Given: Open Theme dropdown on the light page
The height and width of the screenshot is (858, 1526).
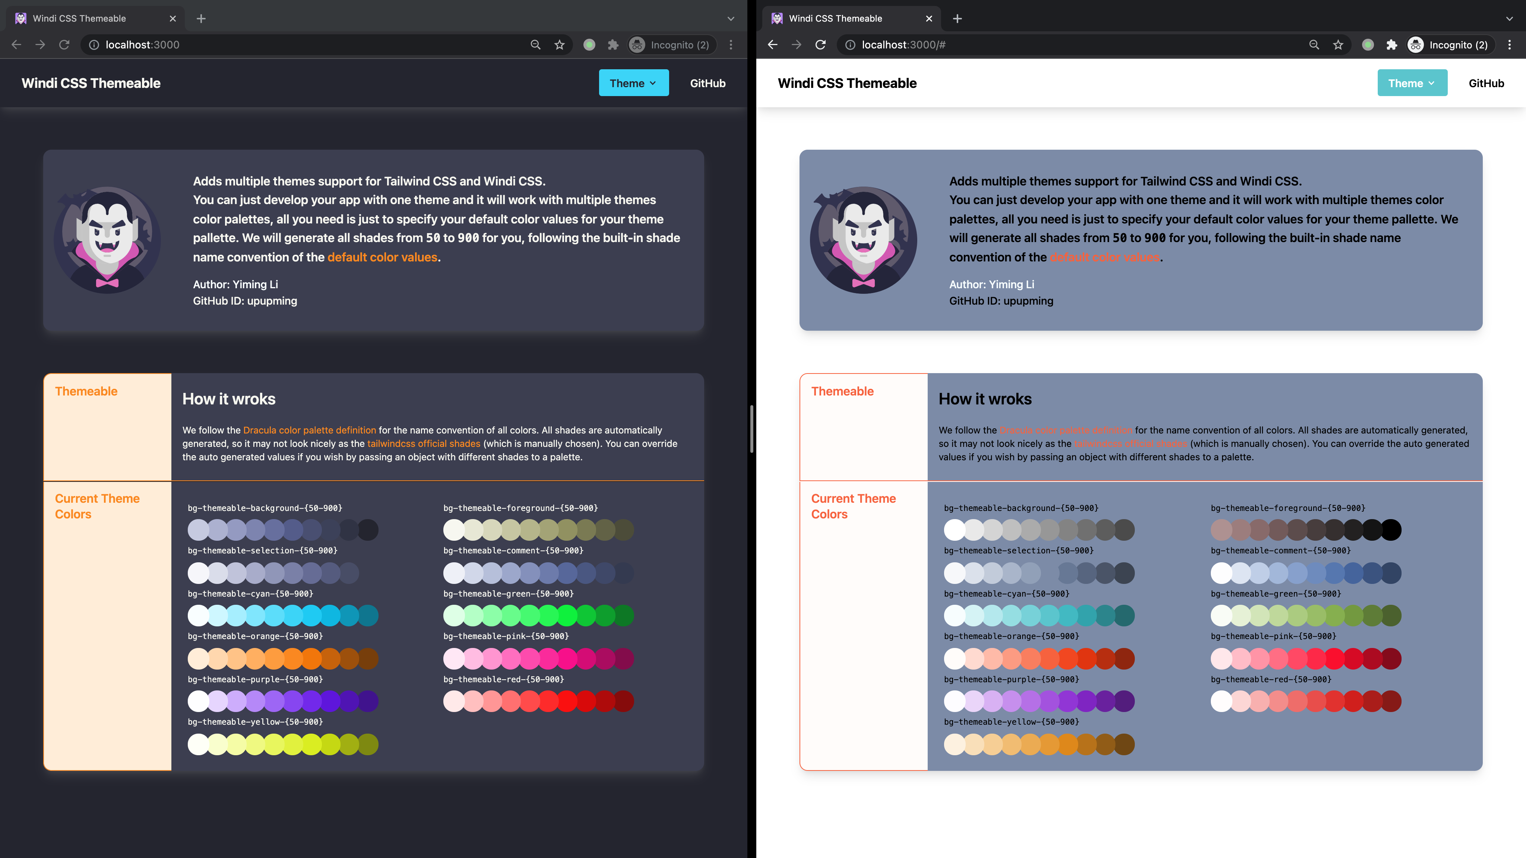Looking at the screenshot, I should click(x=1412, y=83).
